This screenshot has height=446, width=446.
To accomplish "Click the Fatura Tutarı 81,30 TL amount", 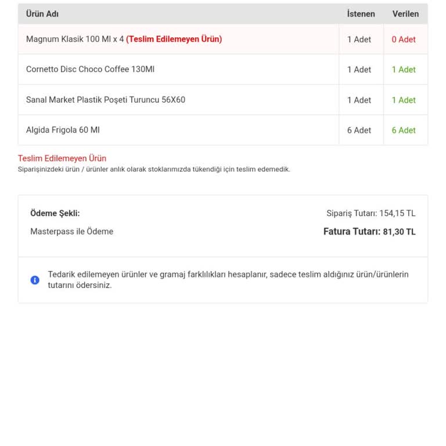I will coord(369,231).
